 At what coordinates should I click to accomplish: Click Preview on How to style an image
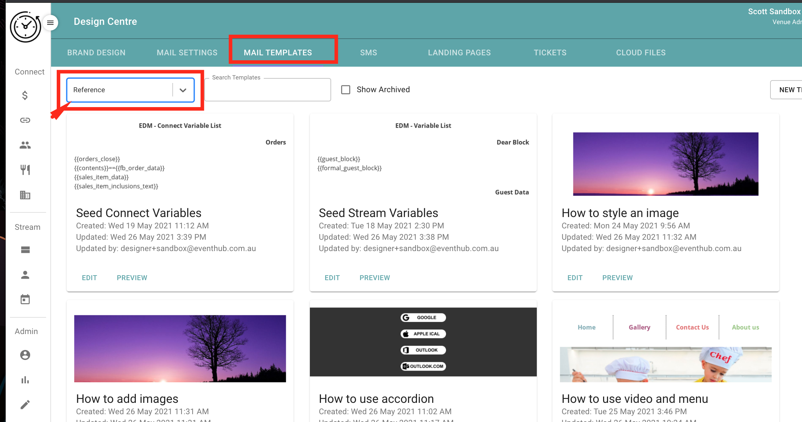(x=617, y=278)
